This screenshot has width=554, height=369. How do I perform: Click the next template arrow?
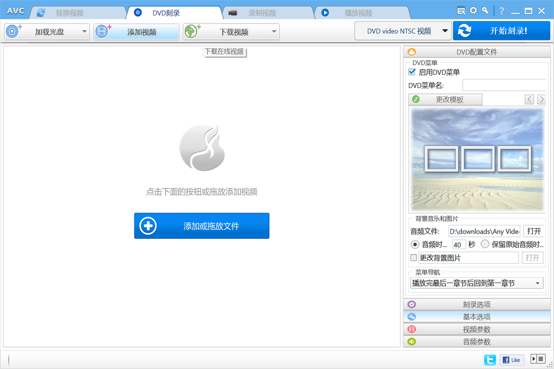point(541,99)
